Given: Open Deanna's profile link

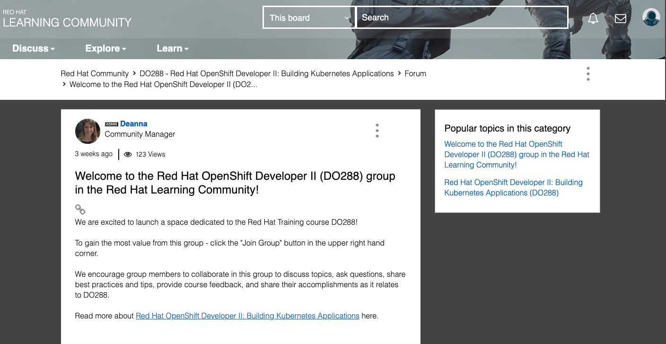Looking at the screenshot, I should click(133, 123).
